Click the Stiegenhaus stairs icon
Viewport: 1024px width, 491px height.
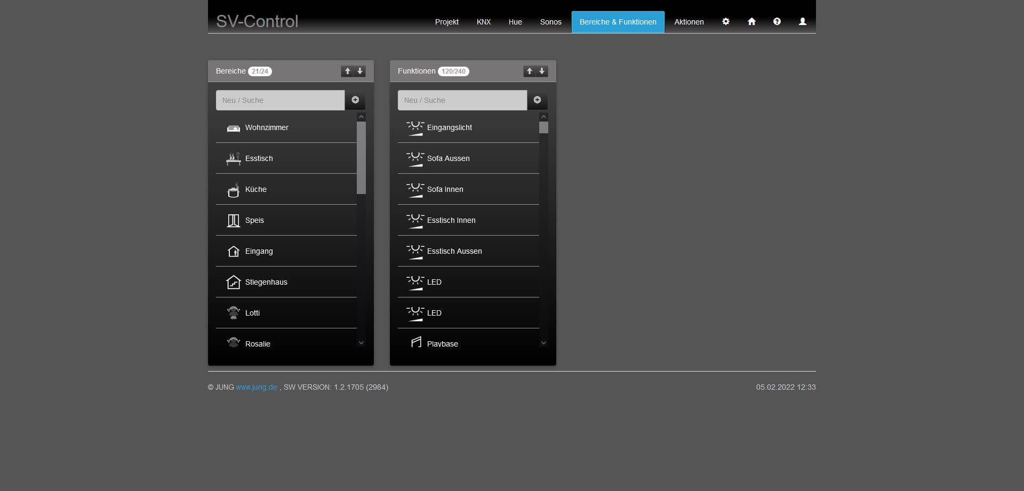tap(233, 282)
